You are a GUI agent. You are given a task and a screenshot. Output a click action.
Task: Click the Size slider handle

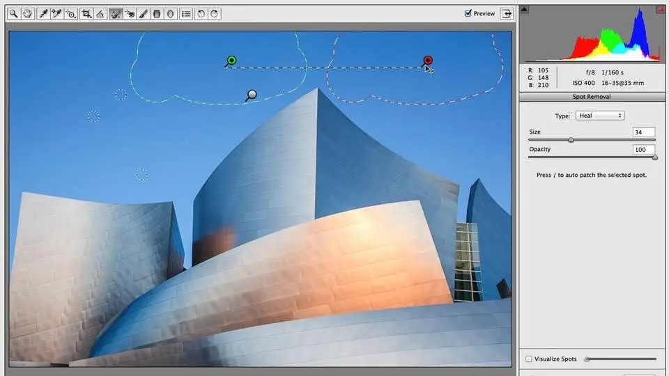[571, 140]
